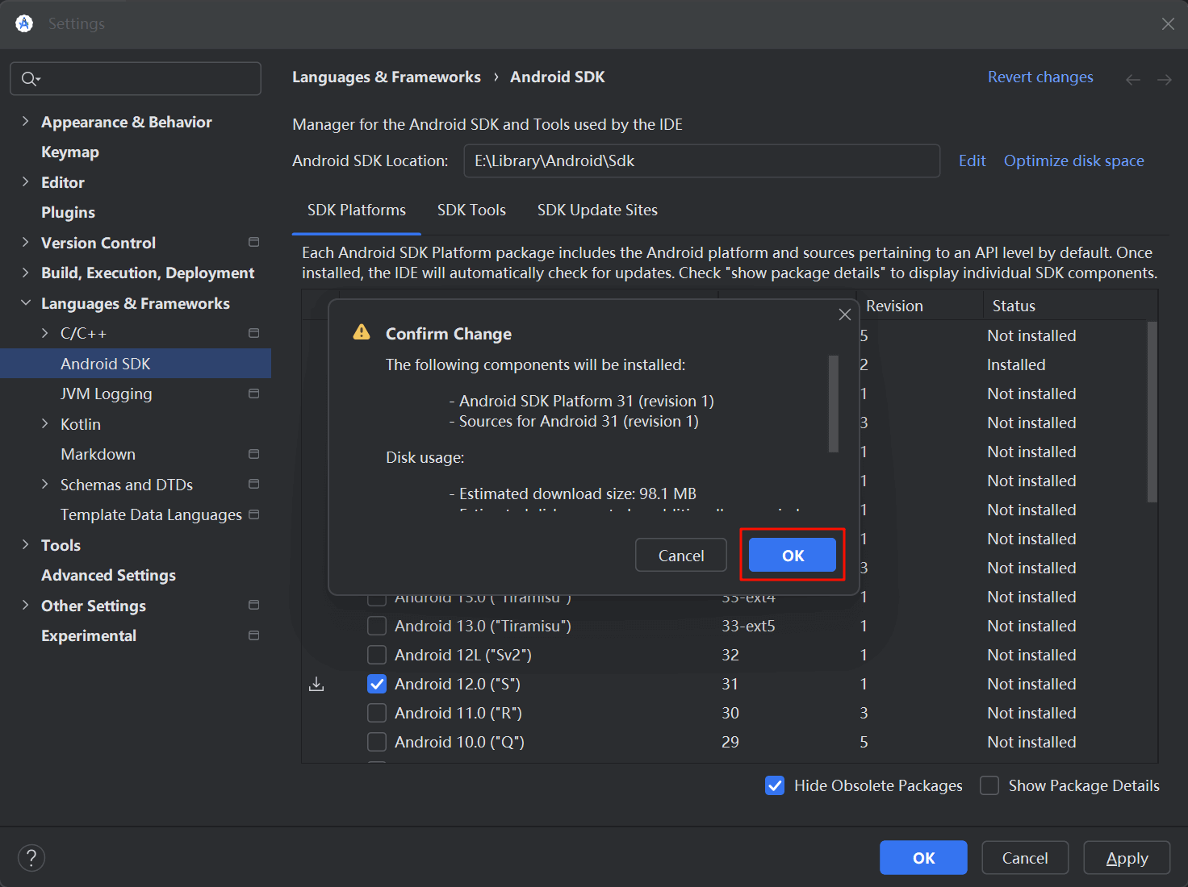Open the Plugins settings page
This screenshot has height=887, width=1188.
68,213
